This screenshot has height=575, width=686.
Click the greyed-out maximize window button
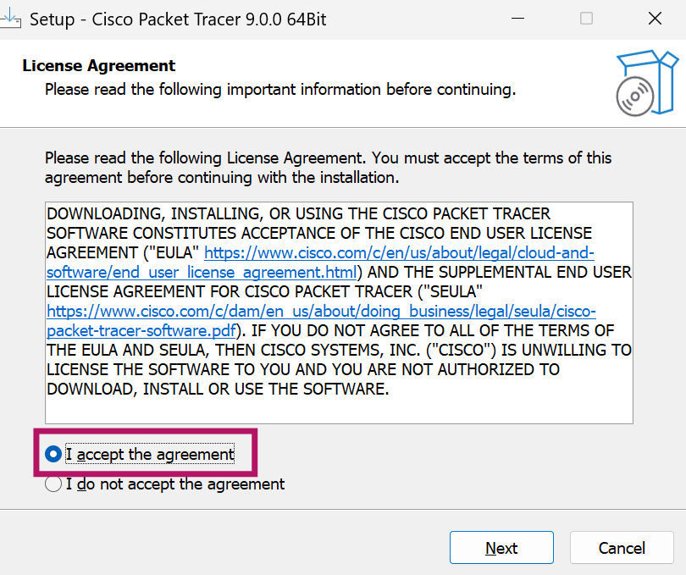click(586, 19)
